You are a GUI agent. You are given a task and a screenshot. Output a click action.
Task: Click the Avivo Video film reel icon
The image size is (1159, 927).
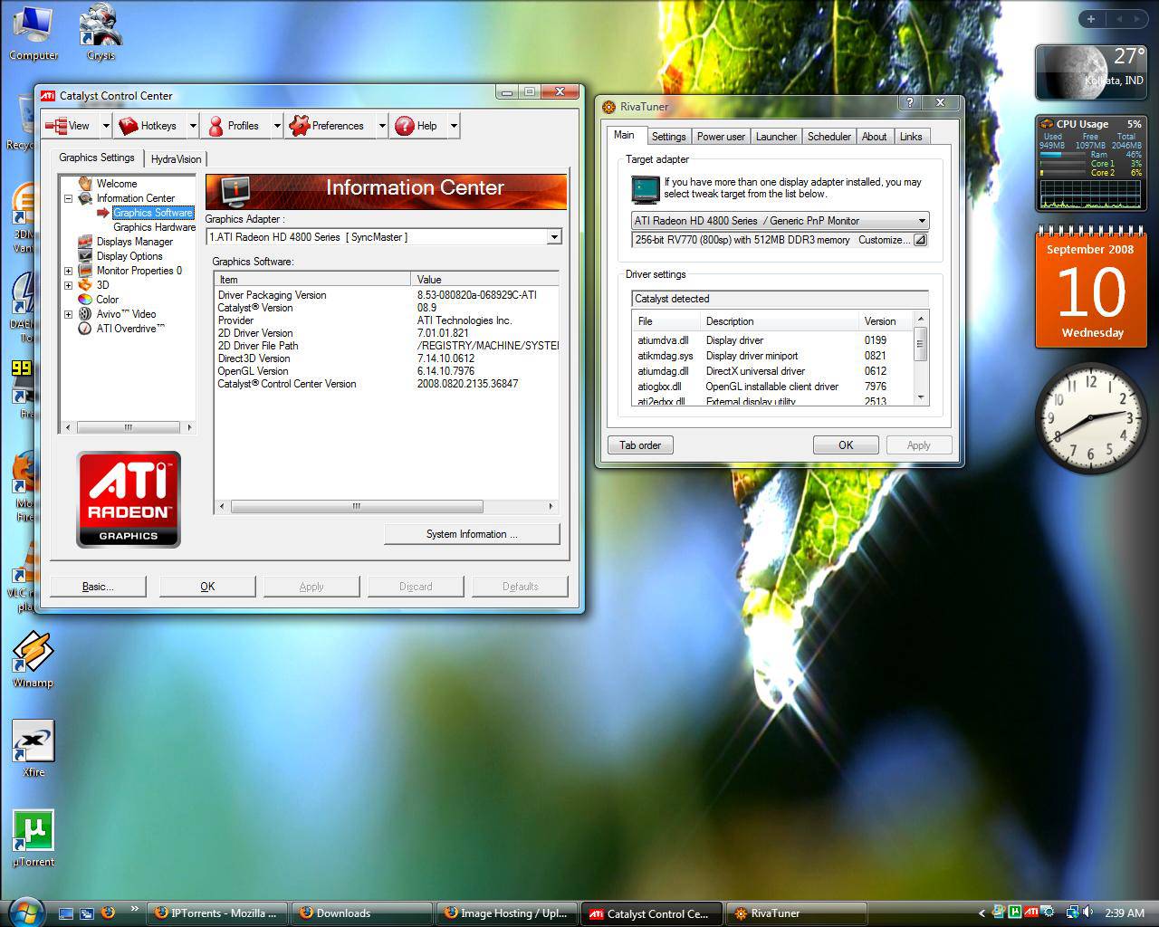click(85, 314)
